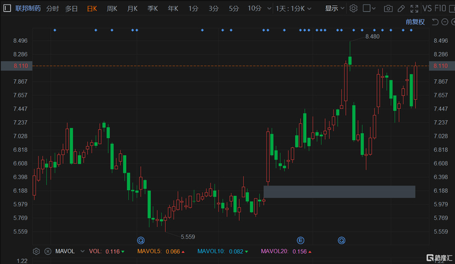Click the undo arrow icon
The width and height of the screenshot is (455, 264).
point(435,22)
